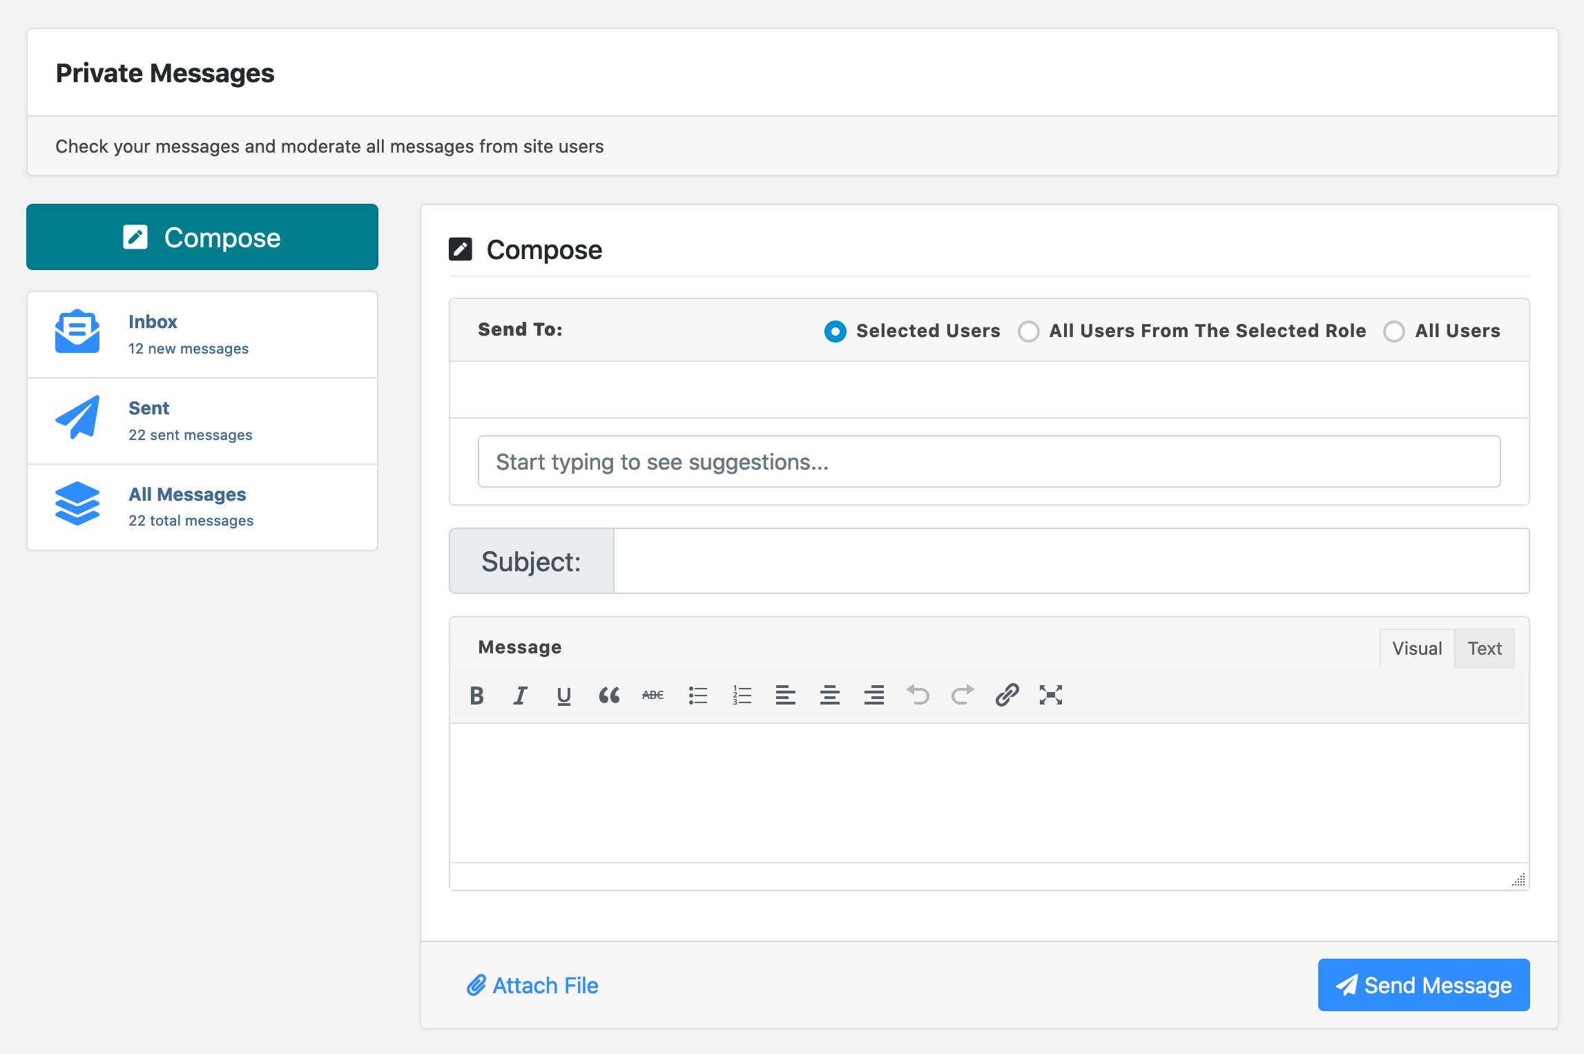
Task: Apply italic formatting in editor toolbar
Action: pyautogui.click(x=521, y=695)
